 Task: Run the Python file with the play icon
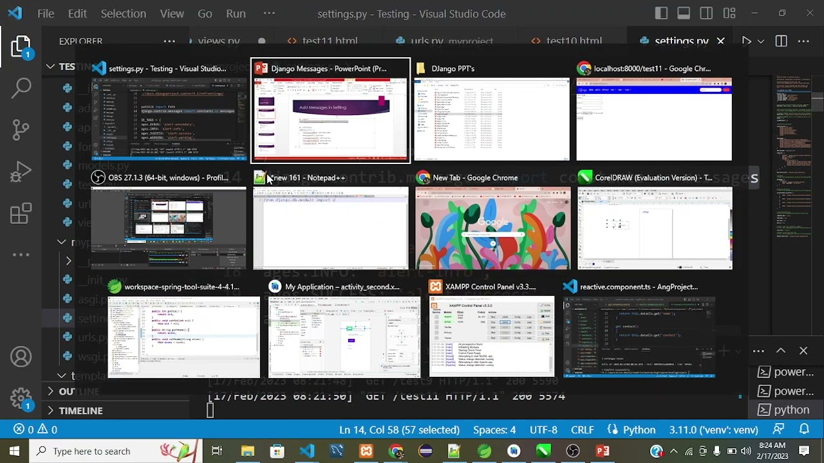[x=746, y=41]
